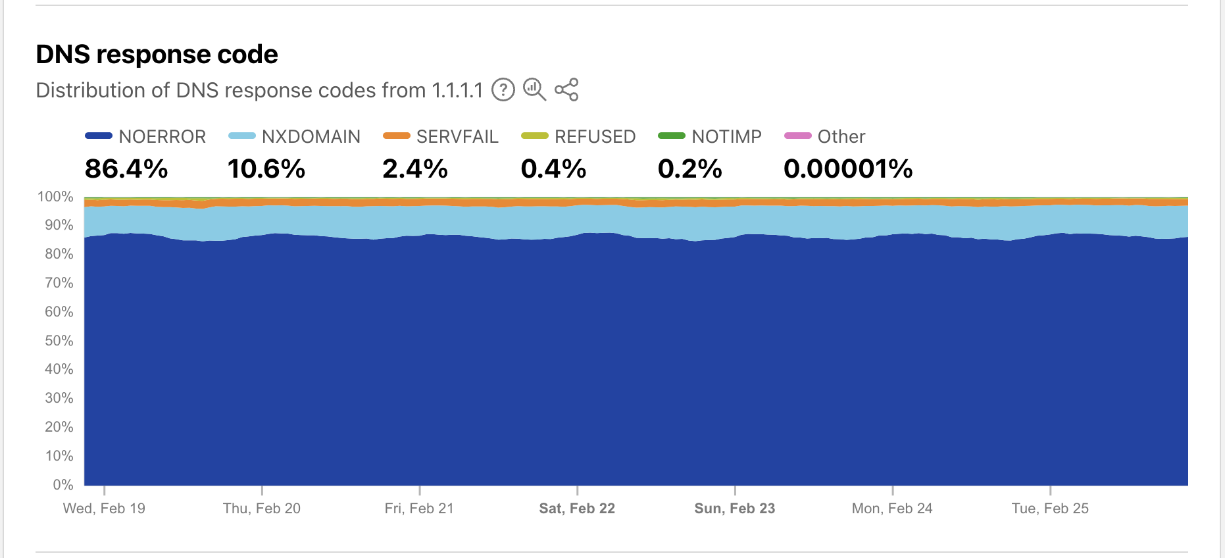Viewport: 1225px width, 558px height.
Task: Click the green NOTIMP legend swatch
Action: (x=671, y=136)
